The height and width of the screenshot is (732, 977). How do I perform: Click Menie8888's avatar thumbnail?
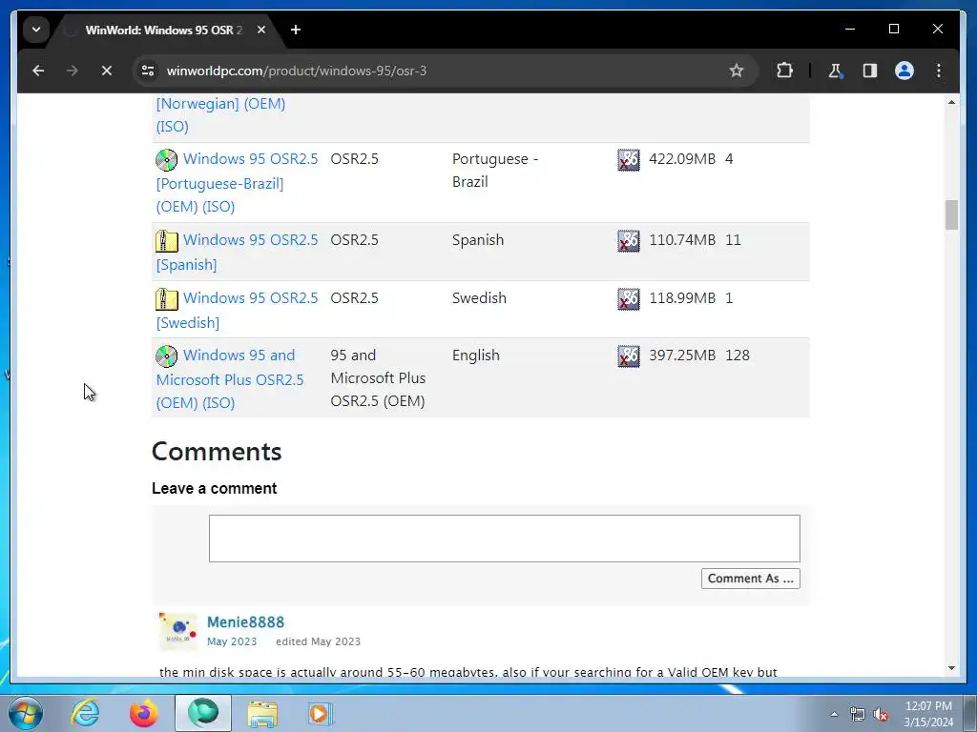178,631
